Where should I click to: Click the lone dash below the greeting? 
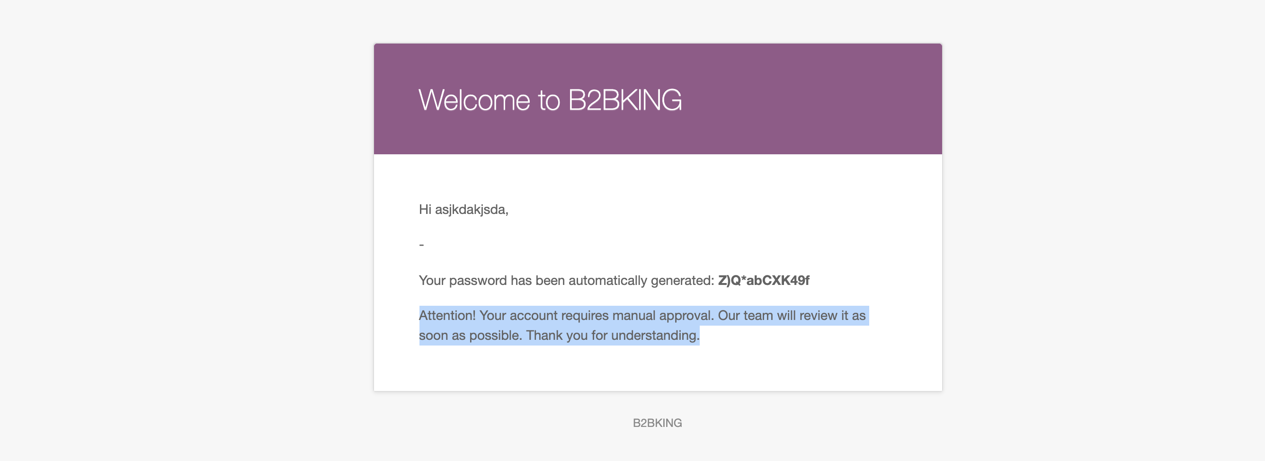(421, 245)
